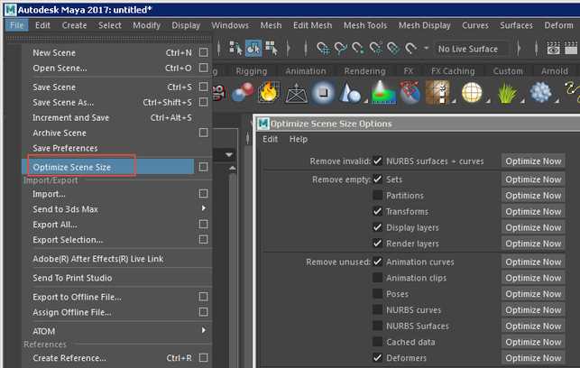This screenshot has height=368, width=580.
Task: Check Cached data checkbox
Action: pos(377,342)
